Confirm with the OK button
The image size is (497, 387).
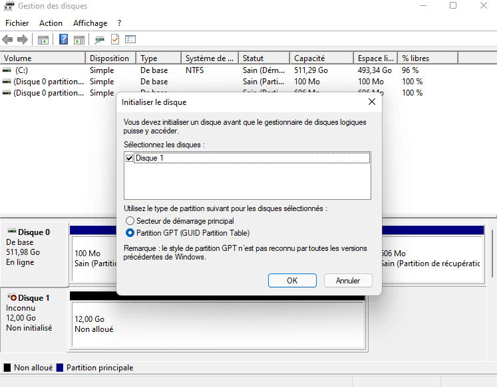292,280
